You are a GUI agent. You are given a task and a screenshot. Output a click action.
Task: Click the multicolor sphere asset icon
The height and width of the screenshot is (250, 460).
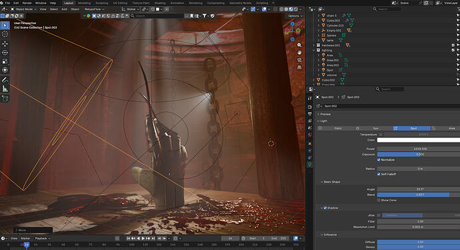(89, 16)
